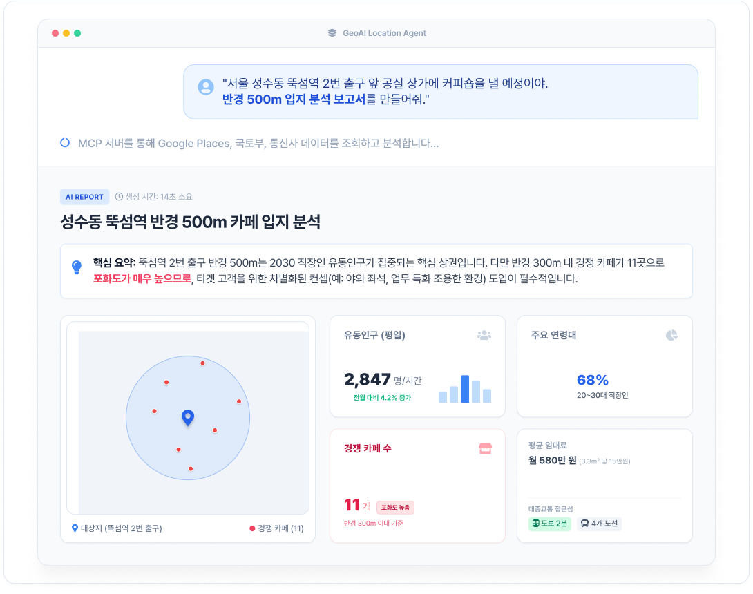Click the GeoAI layers logo icon
753x594 pixels.
[332, 32]
